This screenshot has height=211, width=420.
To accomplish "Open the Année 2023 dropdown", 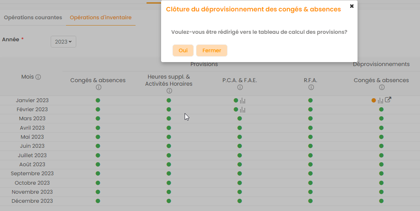I will 63,42.
